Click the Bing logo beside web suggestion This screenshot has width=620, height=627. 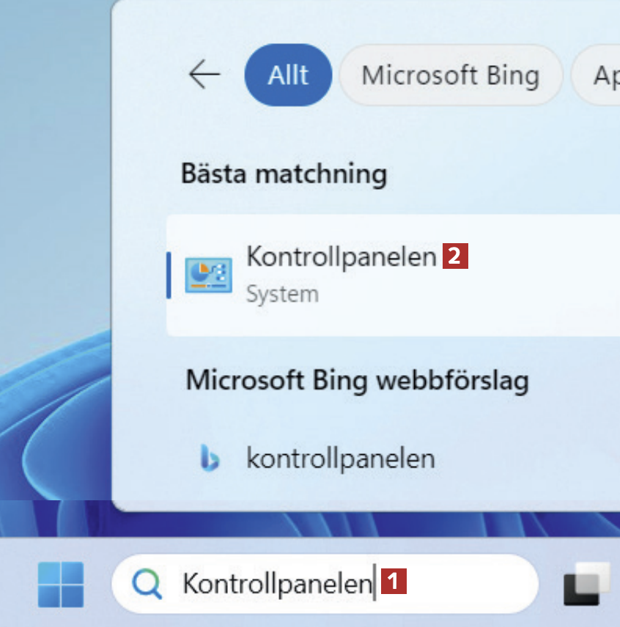click(210, 459)
